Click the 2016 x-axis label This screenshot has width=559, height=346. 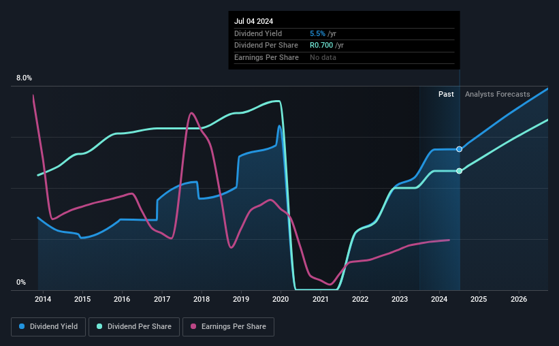pos(122,299)
